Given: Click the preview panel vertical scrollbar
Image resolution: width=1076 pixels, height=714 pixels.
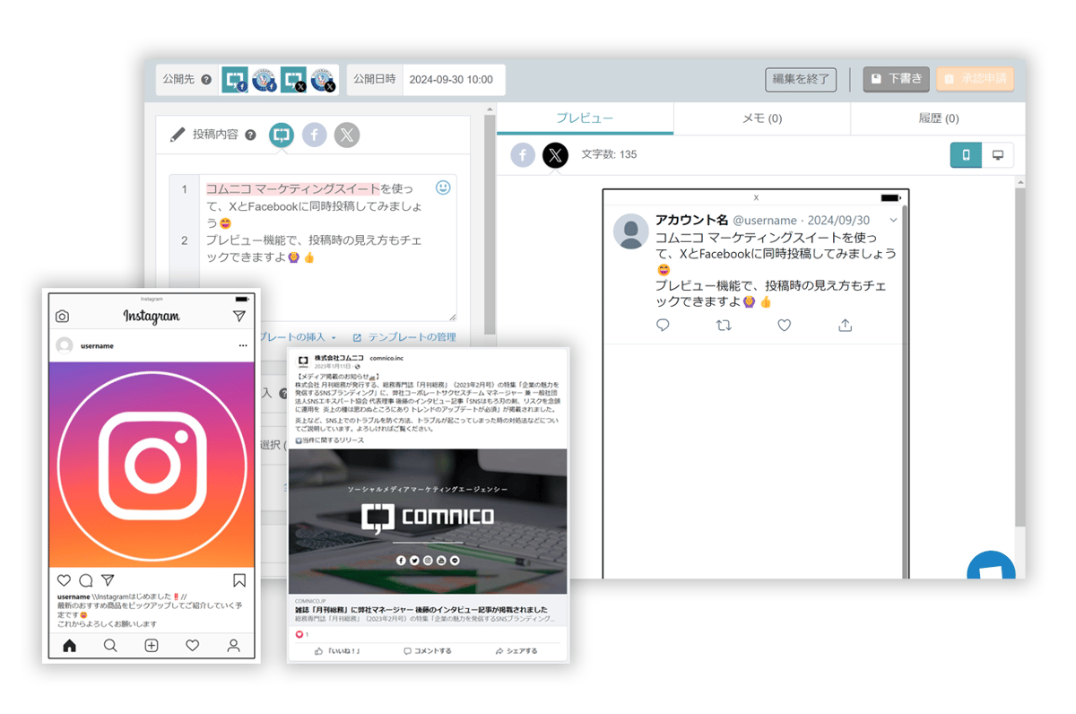Looking at the screenshot, I should click(x=1020, y=359).
